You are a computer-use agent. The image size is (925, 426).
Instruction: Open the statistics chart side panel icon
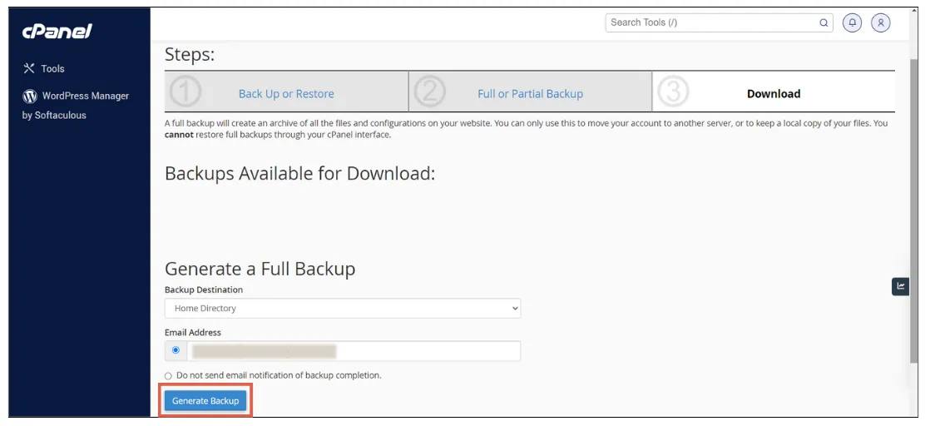[900, 286]
